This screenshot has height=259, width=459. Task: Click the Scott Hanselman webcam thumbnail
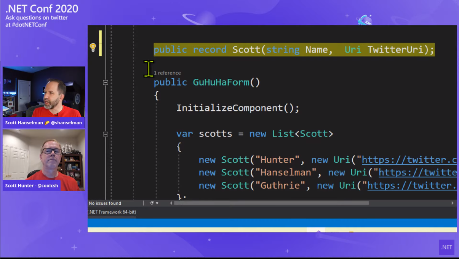tap(44, 92)
